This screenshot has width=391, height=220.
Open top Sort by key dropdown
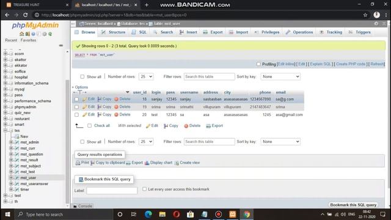(280, 76)
